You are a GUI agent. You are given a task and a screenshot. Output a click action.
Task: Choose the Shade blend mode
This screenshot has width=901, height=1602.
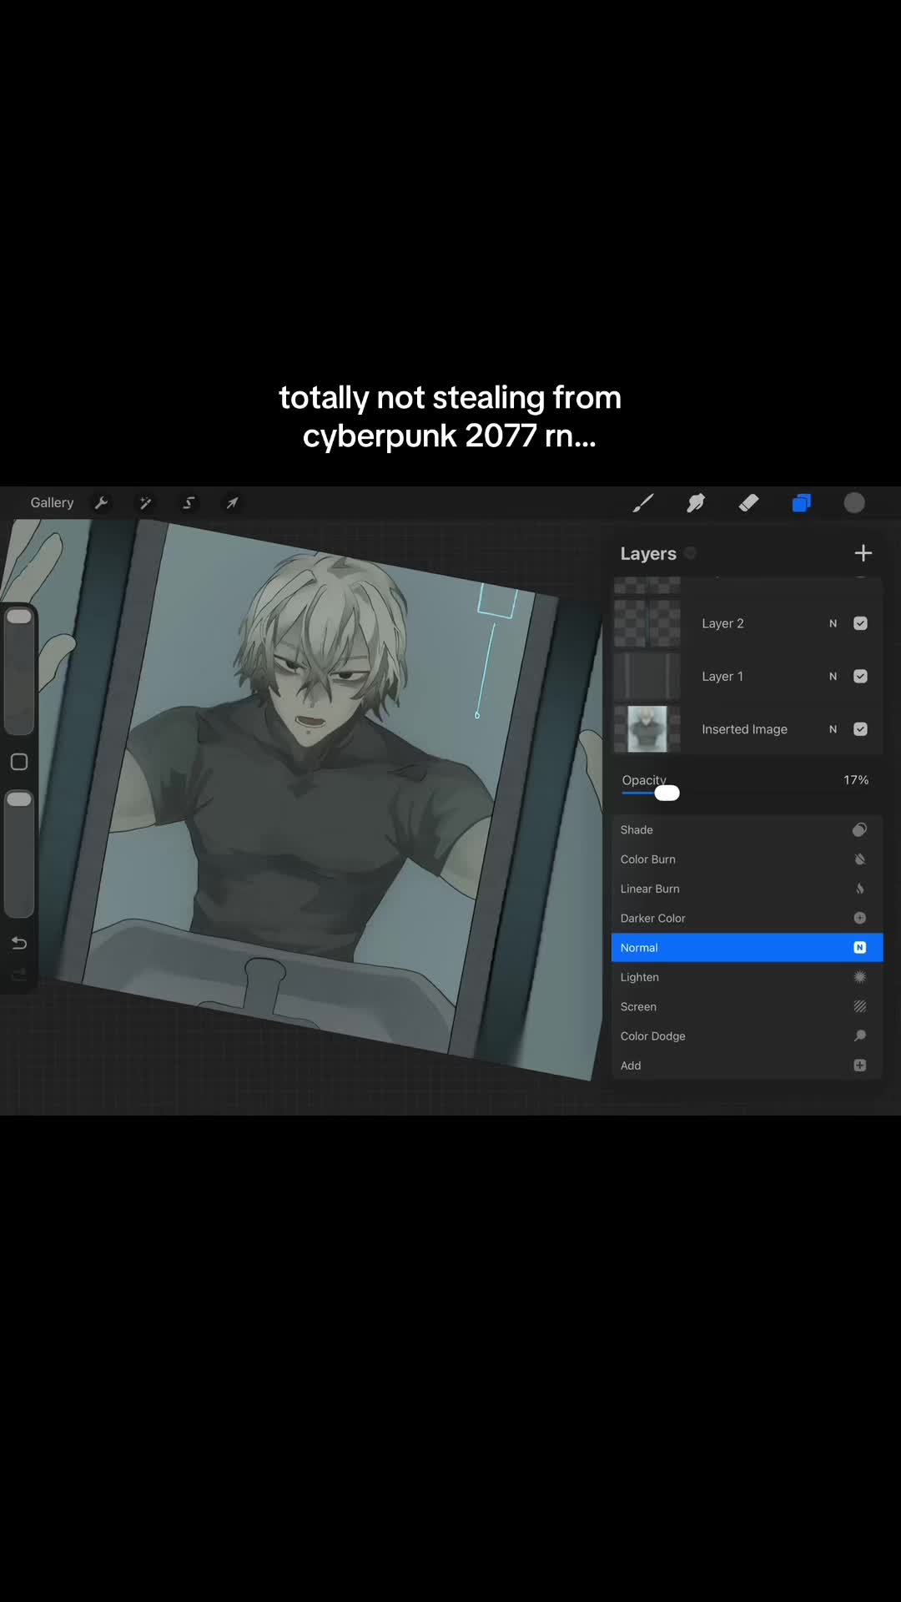point(747,829)
